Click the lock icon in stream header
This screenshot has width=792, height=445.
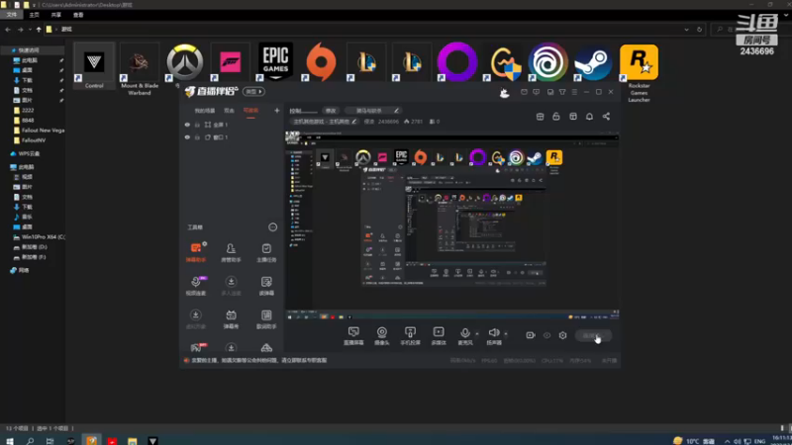[556, 117]
